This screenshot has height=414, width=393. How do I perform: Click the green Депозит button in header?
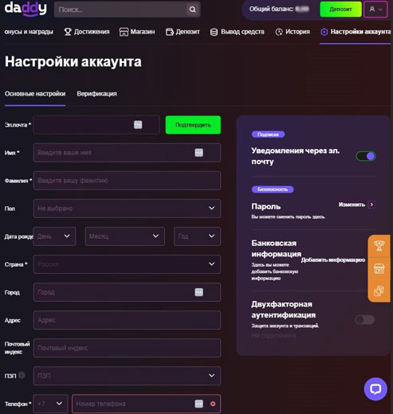pos(340,10)
